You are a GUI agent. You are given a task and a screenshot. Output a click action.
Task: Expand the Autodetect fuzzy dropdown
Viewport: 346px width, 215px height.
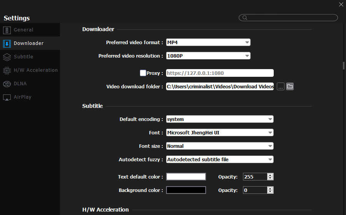point(220,159)
